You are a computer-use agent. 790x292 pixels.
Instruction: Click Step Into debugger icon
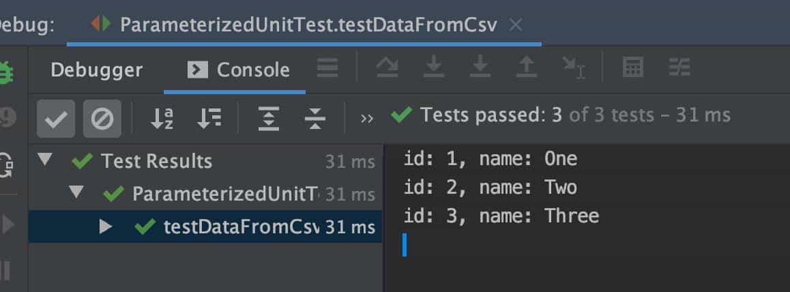click(x=434, y=67)
